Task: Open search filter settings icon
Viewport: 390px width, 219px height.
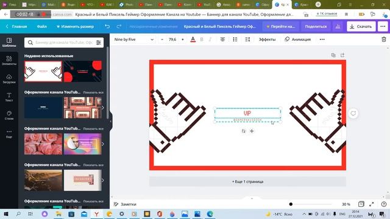Action: pyautogui.click(x=99, y=43)
